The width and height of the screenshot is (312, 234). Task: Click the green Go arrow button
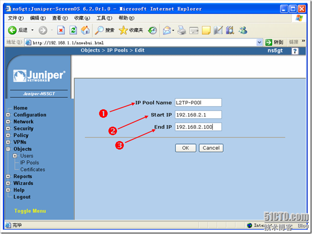pyautogui.click(x=269, y=42)
